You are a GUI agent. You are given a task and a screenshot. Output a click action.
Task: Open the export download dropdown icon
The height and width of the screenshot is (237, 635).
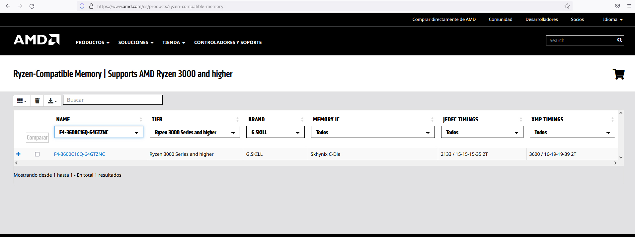click(52, 101)
